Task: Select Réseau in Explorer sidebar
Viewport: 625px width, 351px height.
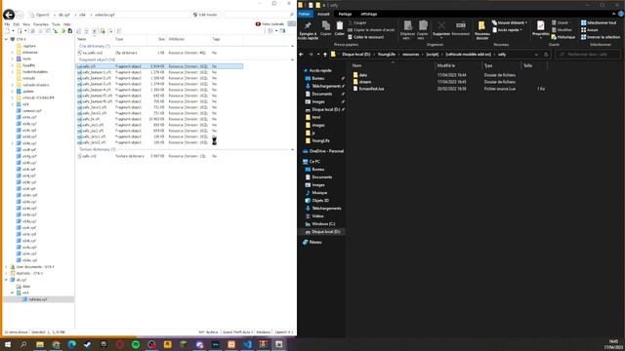Action: point(315,242)
